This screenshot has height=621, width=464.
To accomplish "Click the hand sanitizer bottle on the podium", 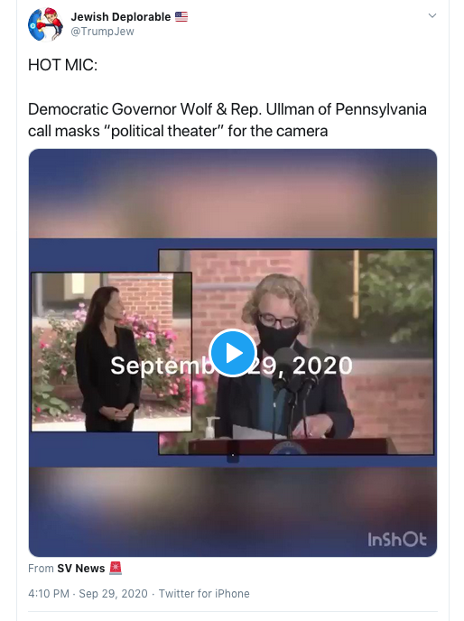I will [211, 428].
